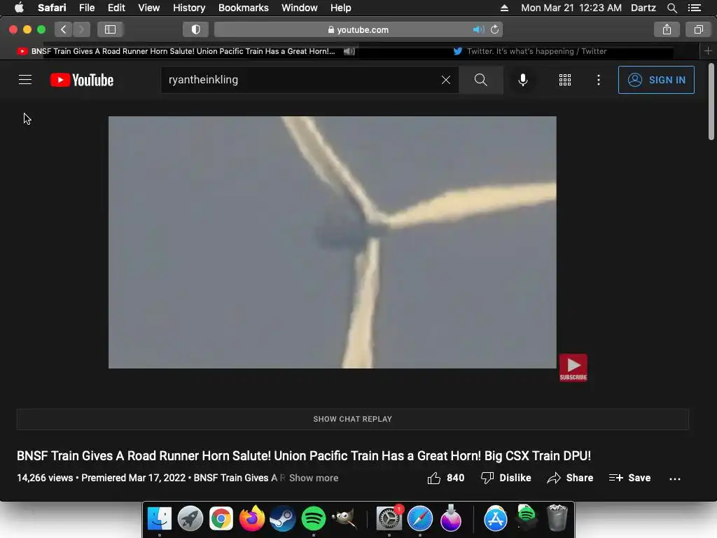Click the YouTube search magnifier button

click(480, 80)
